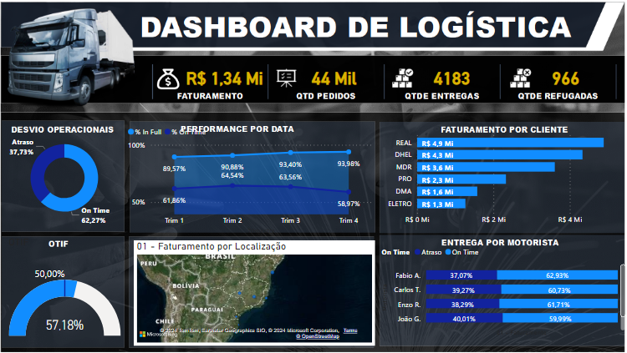Select João G. Atraso bar 40,01%
This screenshot has width=627, height=353.
(464, 318)
